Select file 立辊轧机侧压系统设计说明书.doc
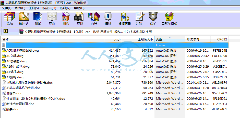This screenshot has height=118, width=240. tap(30, 83)
